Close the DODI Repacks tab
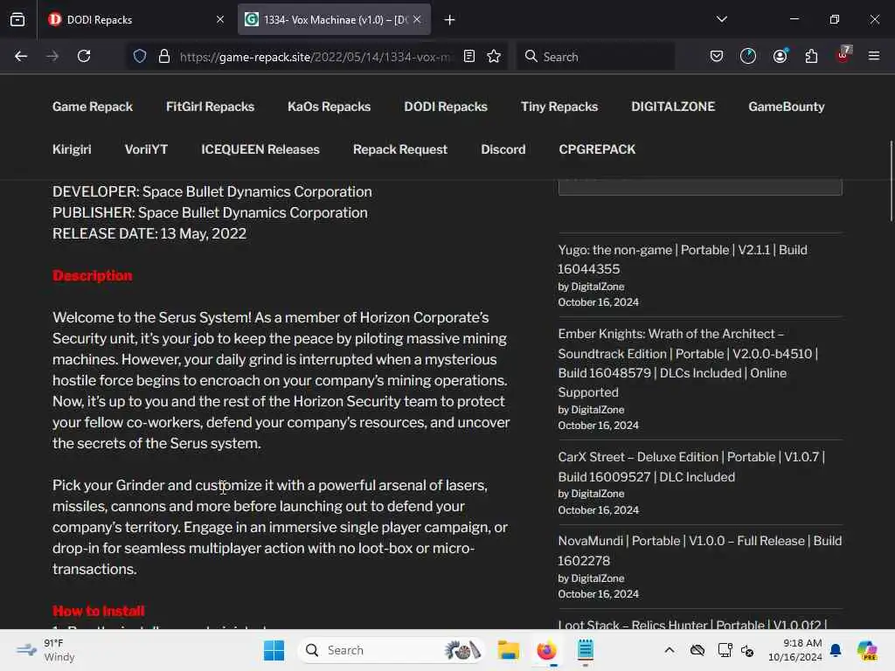 (x=220, y=19)
